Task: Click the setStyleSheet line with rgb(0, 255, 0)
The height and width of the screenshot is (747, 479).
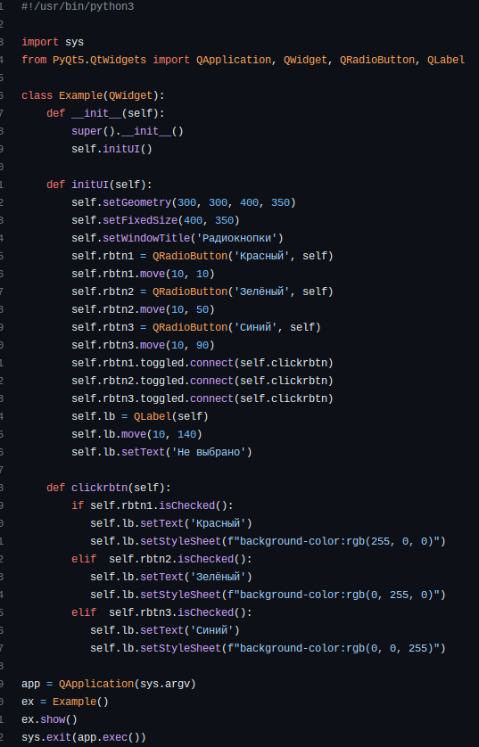Action: pos(268,595)
